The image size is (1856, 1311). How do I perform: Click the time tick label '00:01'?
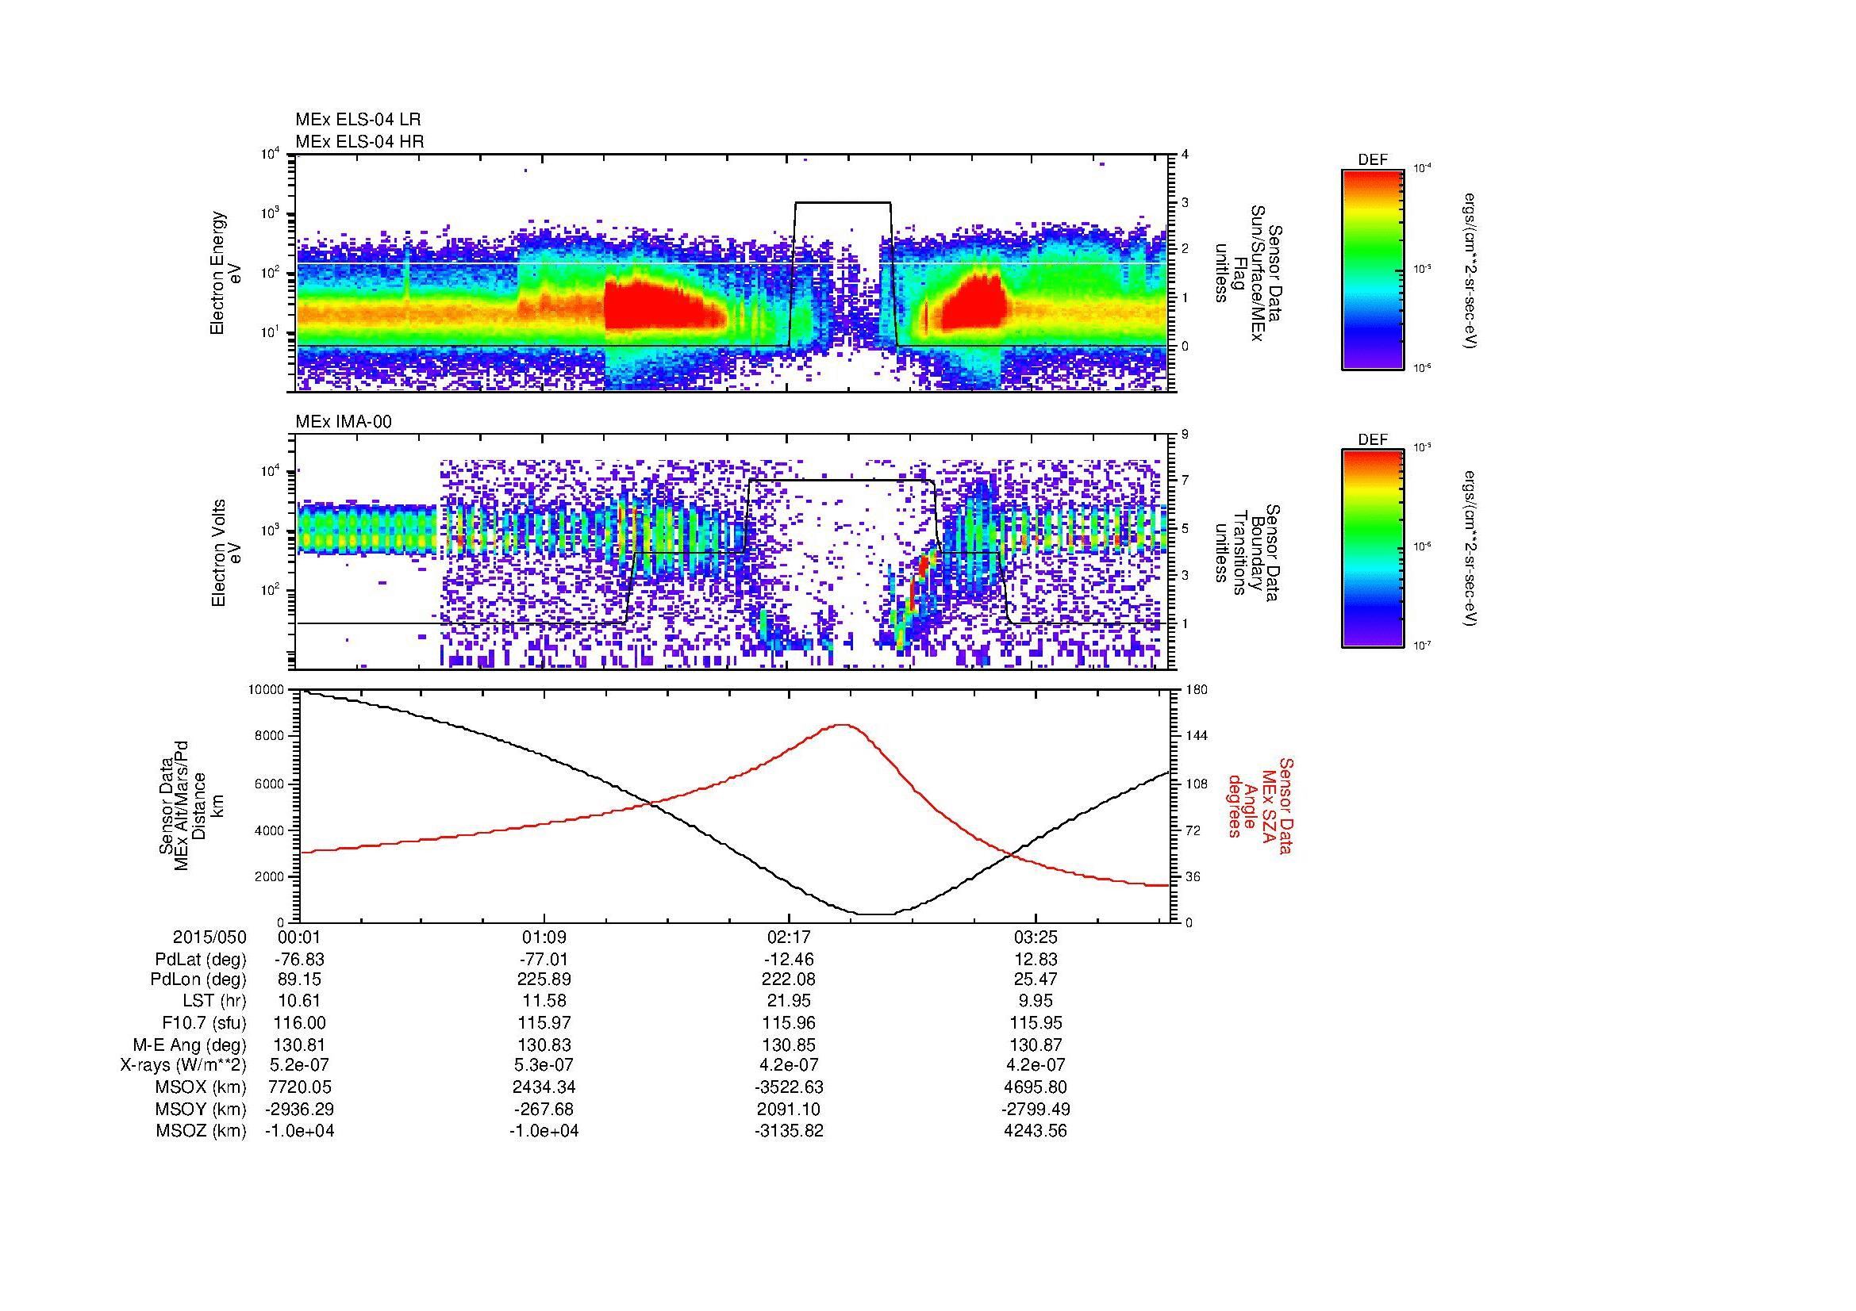tap(299, 937)
